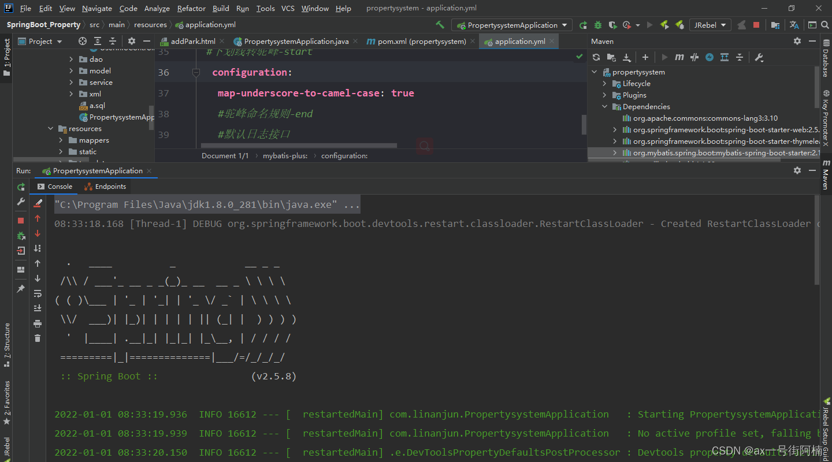
Task: Open the JRebel dropdown in the toolbar
Action: tap(710, 25)
